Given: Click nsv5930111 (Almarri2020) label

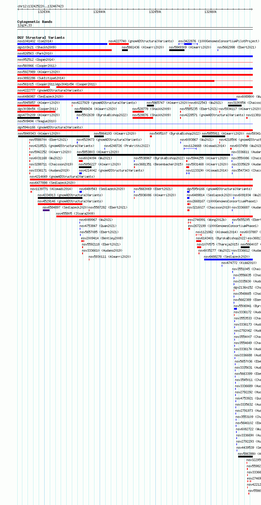Looking at the screenshot, I should click(110, 257).
